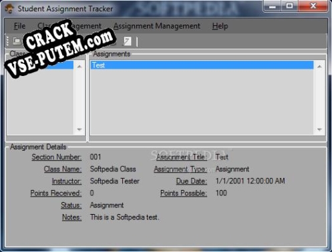Click the Points Received label
The image size is (332, 252).
(x=56, y=193)
